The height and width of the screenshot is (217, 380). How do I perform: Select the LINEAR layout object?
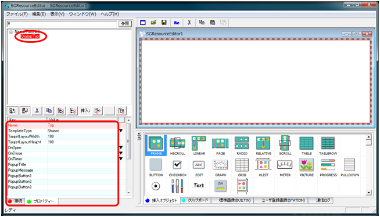point(199,145)
